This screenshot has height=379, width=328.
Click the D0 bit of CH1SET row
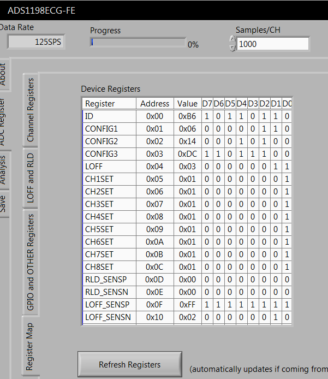tap(287, 179)
